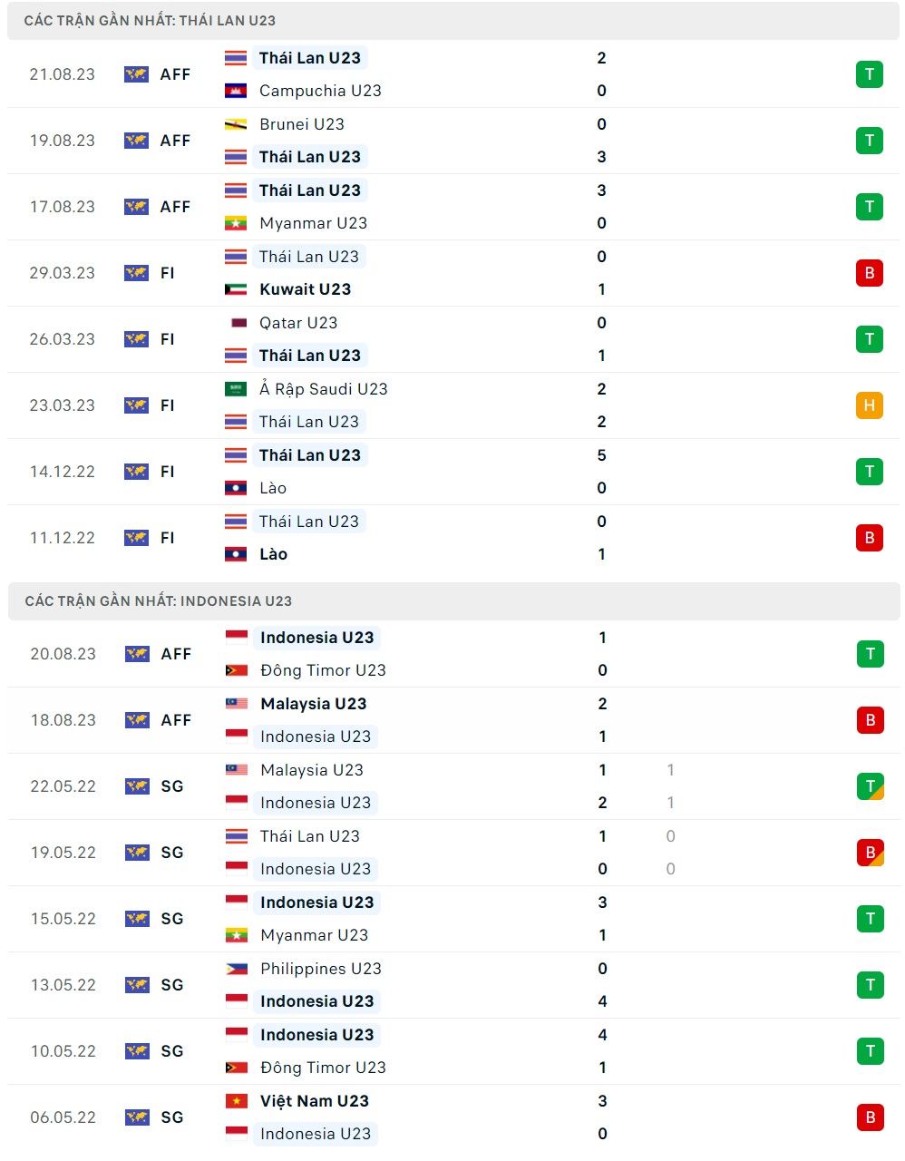Click the yellow H badge for the Saudi draw
905x1161 pixels.
869,405
